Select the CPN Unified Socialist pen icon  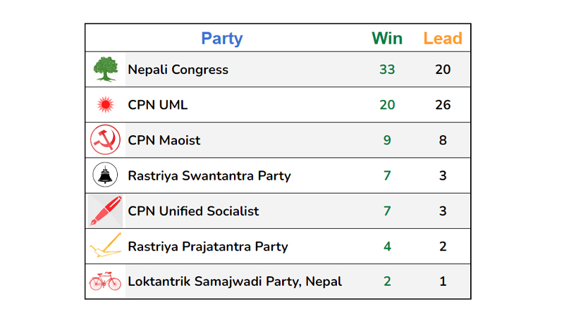point(105,211)
